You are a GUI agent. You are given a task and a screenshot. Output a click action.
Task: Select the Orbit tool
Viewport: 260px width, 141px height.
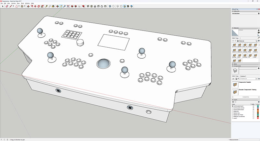tap(58, 6)
